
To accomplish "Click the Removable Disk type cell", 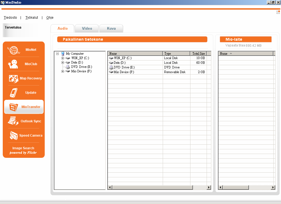I will (x=175, y=72).
